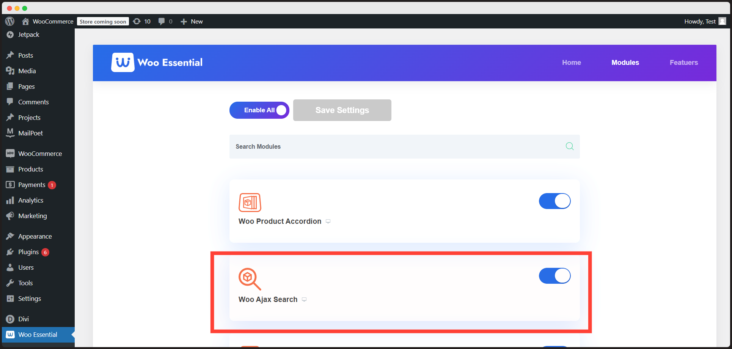Click the Products archive icon
The width and height of the screenshot is (732, 349).
(10, 169)
